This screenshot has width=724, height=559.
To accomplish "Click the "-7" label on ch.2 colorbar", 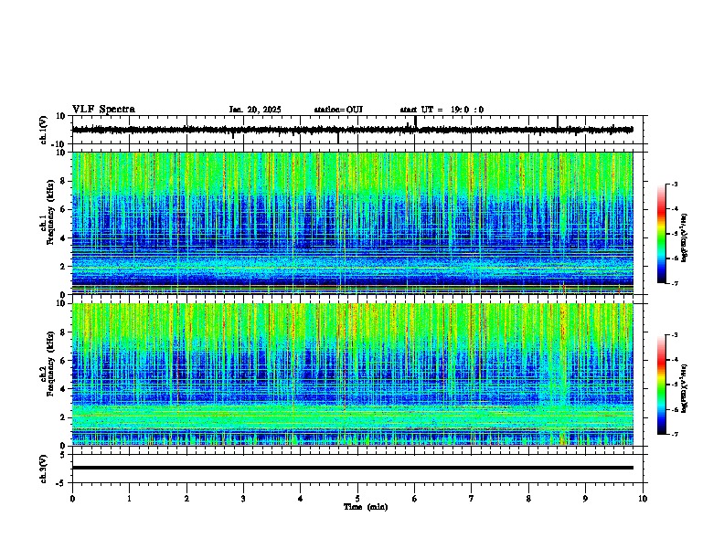I will pyautogui.click(x=674, y=434).
